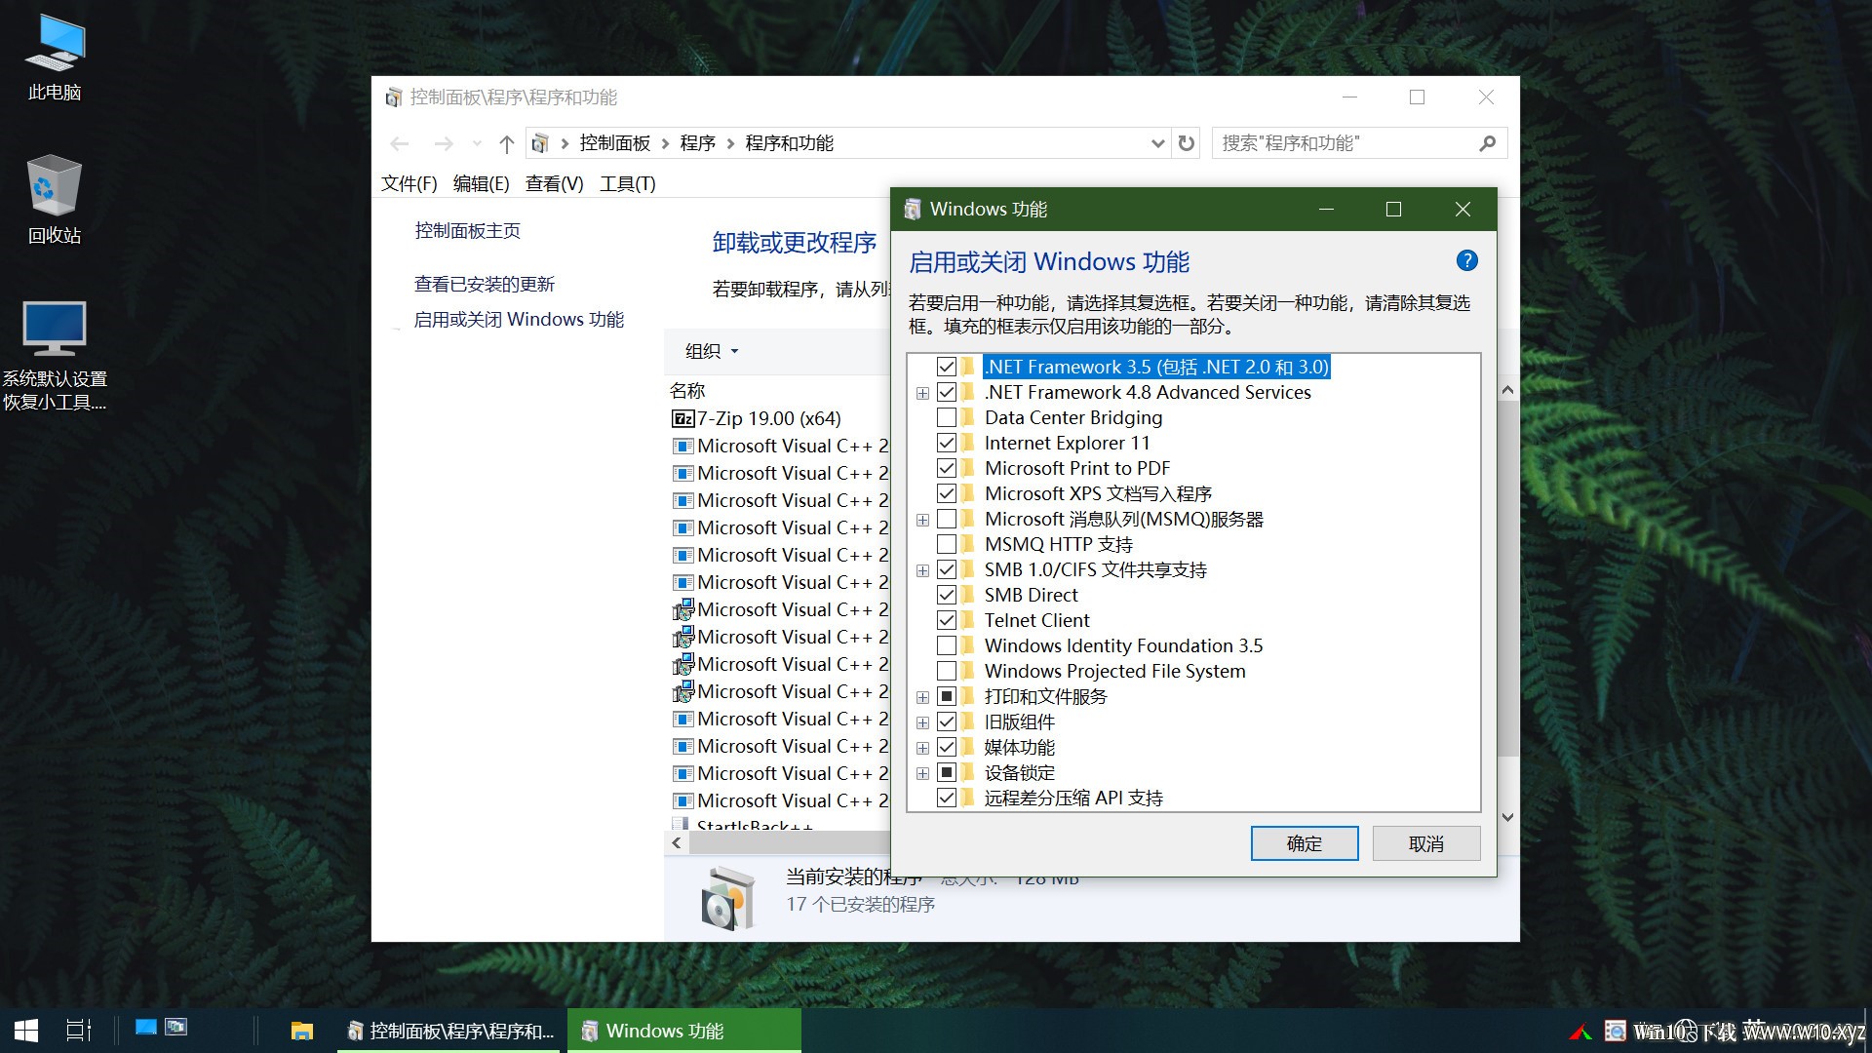1872x1053 pixels.
Task: Enable Data Center Bridging checkbox
Action: click(x=946, y=417)
